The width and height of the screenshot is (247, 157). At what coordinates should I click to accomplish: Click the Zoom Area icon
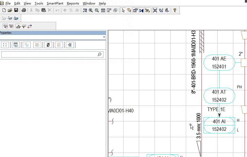85,10
